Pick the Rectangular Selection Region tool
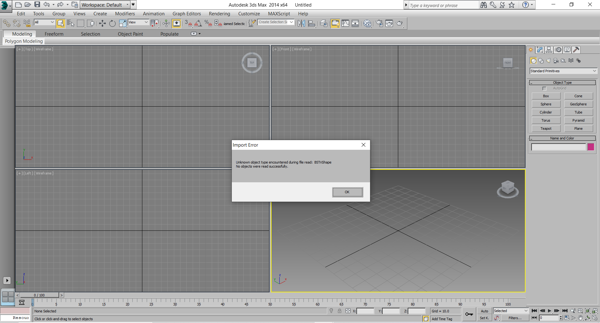Viewport: 600px width, 323px height. point(81,23)
